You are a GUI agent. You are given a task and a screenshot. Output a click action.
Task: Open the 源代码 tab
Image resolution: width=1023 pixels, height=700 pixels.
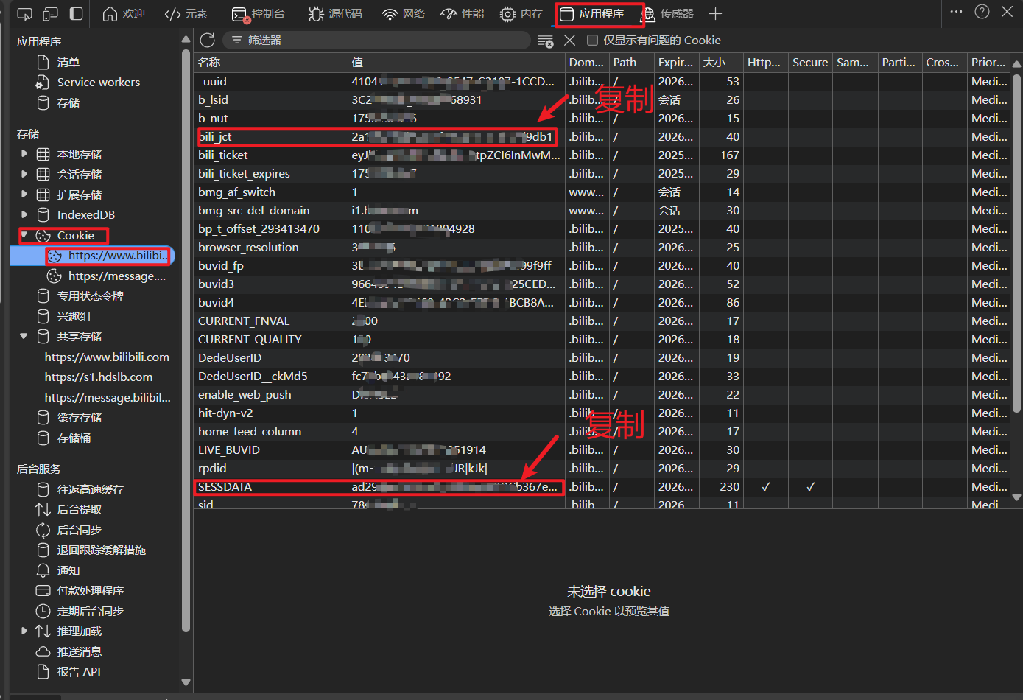click(335, 14)
